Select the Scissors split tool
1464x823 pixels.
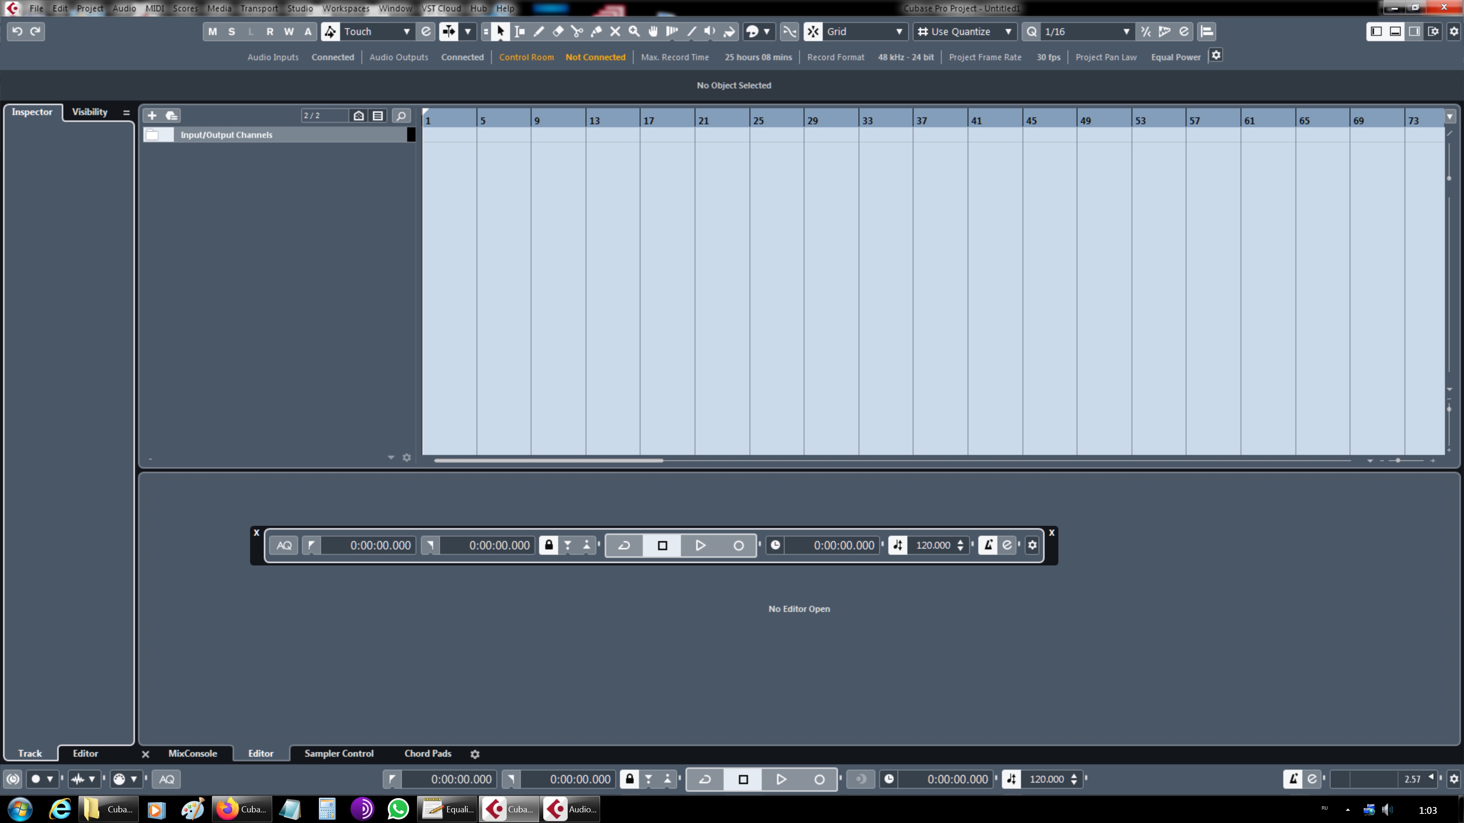pyautogui.click(x=577, y=32)
